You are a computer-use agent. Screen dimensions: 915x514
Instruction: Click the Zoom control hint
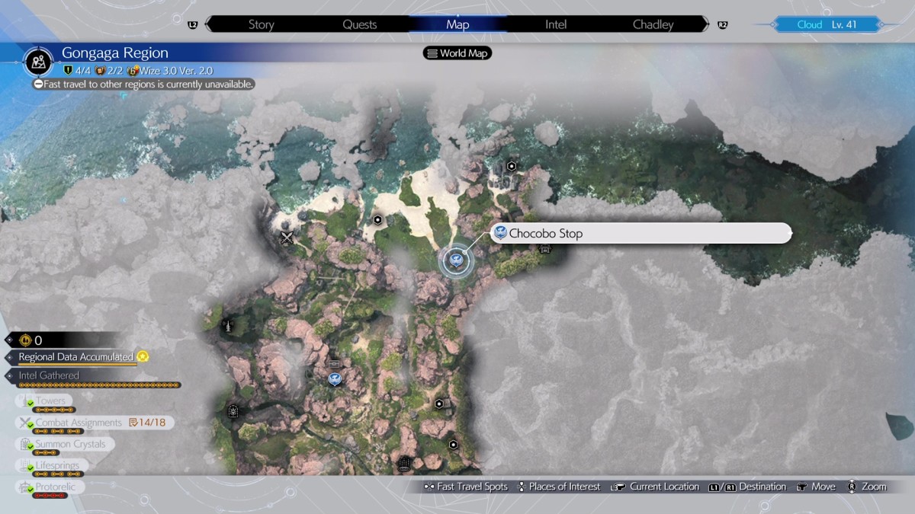coord(867,487)
